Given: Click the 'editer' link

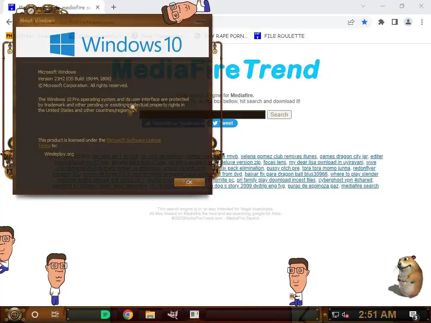Looking at the screenshot, I should pos(377,156).
